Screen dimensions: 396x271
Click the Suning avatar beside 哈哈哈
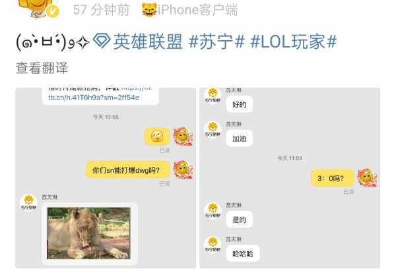213,245
